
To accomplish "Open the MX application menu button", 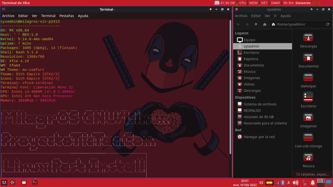I will point(4,183).
